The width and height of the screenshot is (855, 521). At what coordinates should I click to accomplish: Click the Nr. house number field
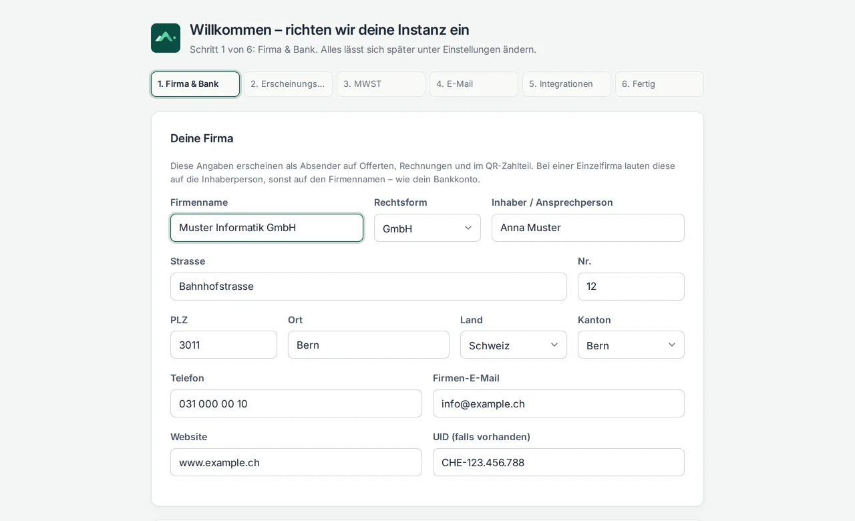click(x=631, y=287)
